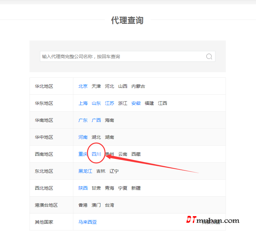Select the 马来西亚 country link
This screenshot has height=240, width=256.
87,222
